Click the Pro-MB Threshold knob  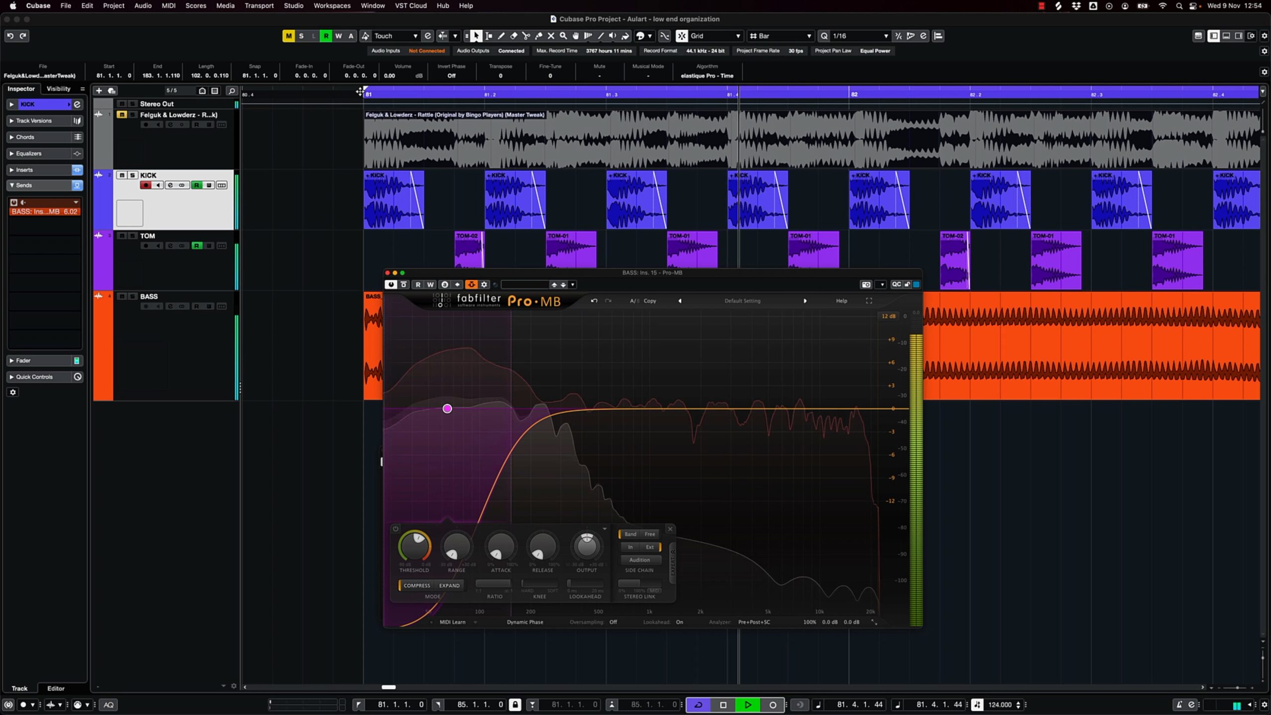(415, 546)
